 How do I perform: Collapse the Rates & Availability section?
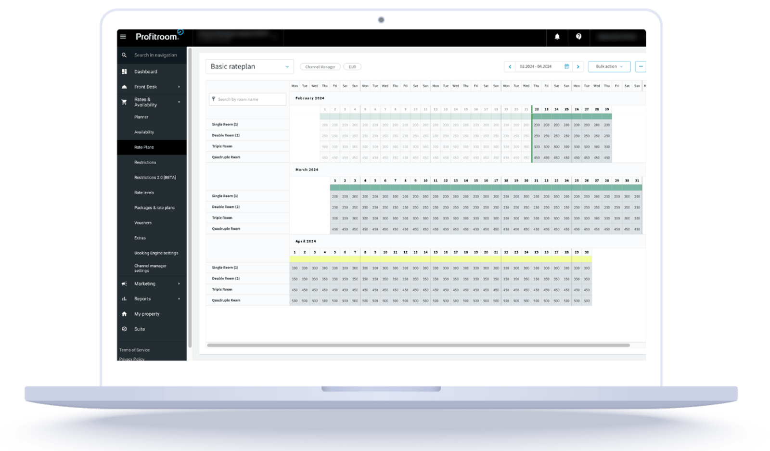click(179, 102)
